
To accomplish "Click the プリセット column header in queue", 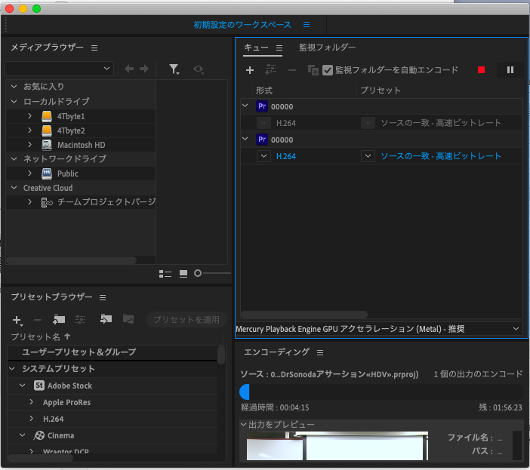I will [x=381, y=91].
